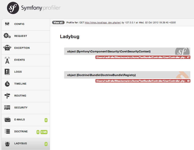Open the Security menu entry
This screenshot has width=194, height=150.
(x=26, y=108)
